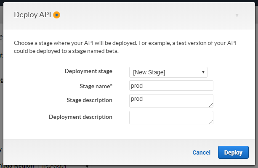258x168 pixels.
Task: Grab the Deployment description resize handle
Action: (211, 122)
